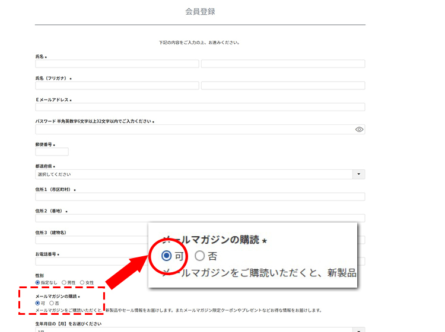Click the right 氏名 name input field

[x=283, y=64]
